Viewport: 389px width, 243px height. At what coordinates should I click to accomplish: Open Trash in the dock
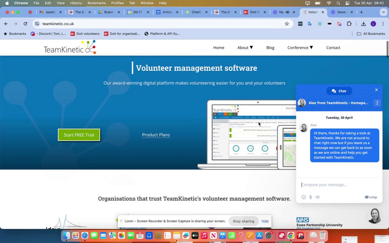(x=322, y=235)
